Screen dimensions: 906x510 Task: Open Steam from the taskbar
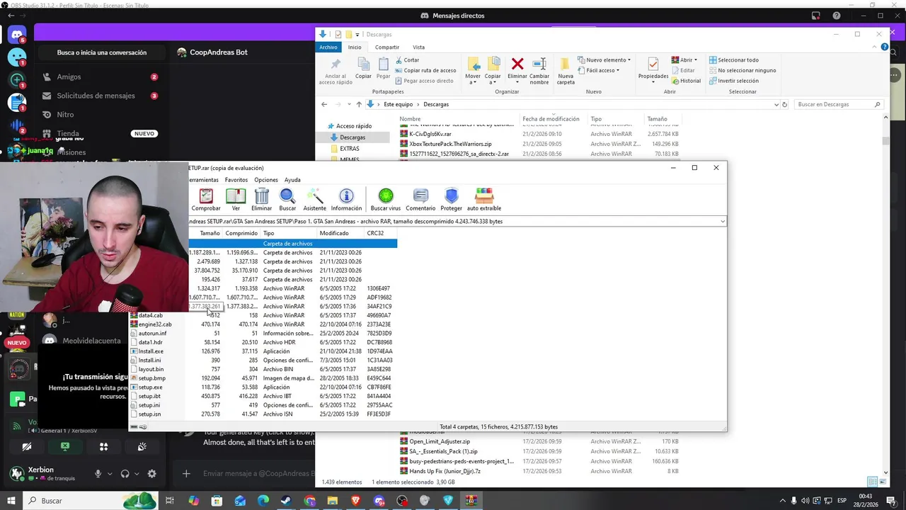[x=287, y=501]
